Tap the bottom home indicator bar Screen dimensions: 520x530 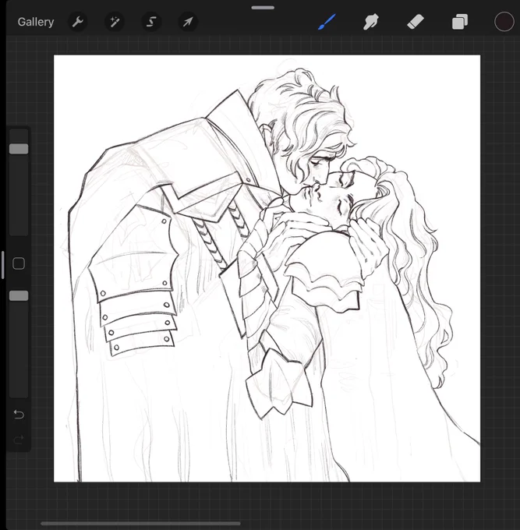click(140, 524)
